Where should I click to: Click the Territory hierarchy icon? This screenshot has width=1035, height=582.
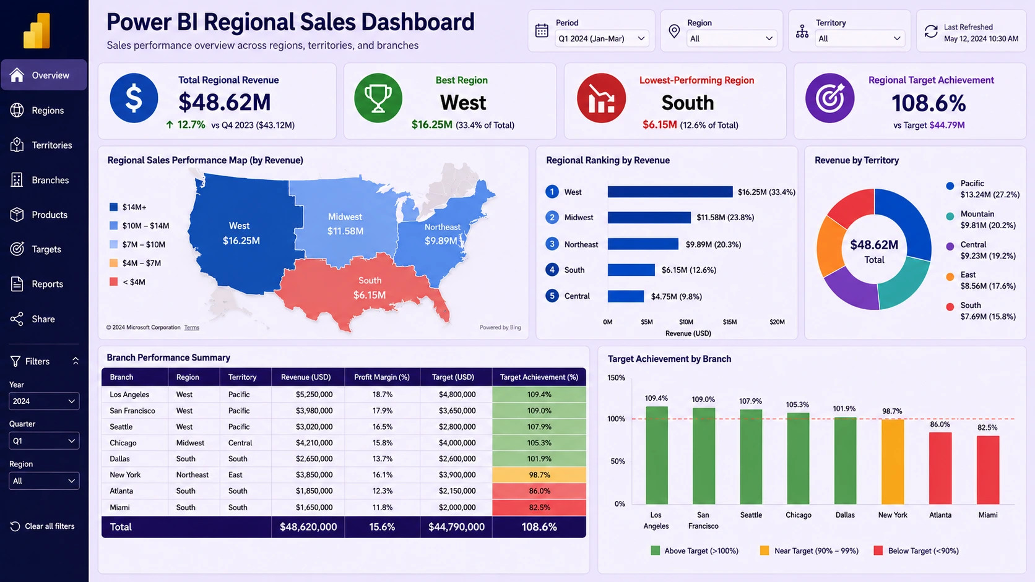(x=802, y=31)
